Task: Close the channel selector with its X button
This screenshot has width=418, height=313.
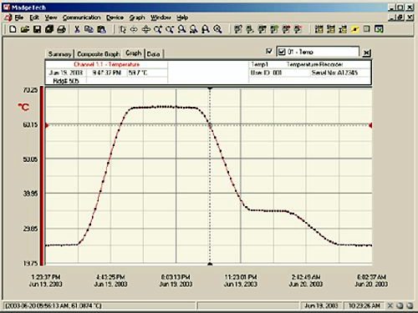Action: [367, 53]
